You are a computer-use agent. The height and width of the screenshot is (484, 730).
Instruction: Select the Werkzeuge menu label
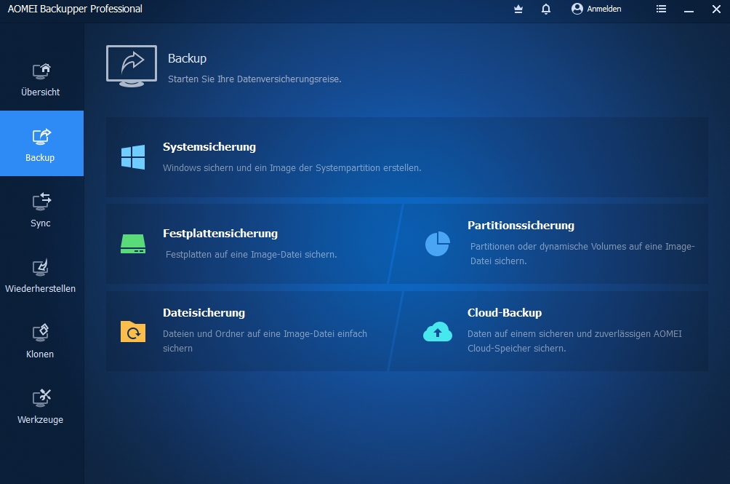[x=41, y=420]
